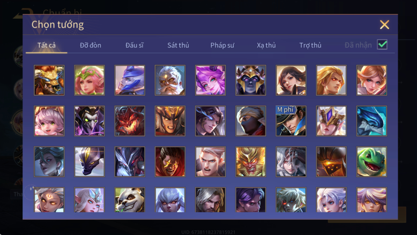Close the 'Chọn tướng' dialog
The width and height of the screenshot is (417, 235).
click(x=384, y=25)
